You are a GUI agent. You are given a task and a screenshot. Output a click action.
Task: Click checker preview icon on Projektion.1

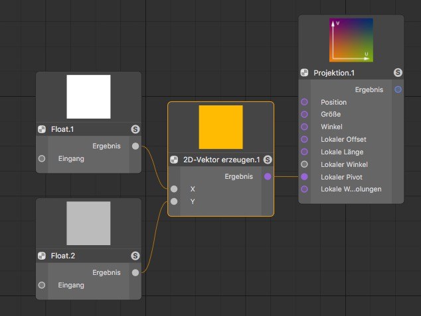[304, 73]
